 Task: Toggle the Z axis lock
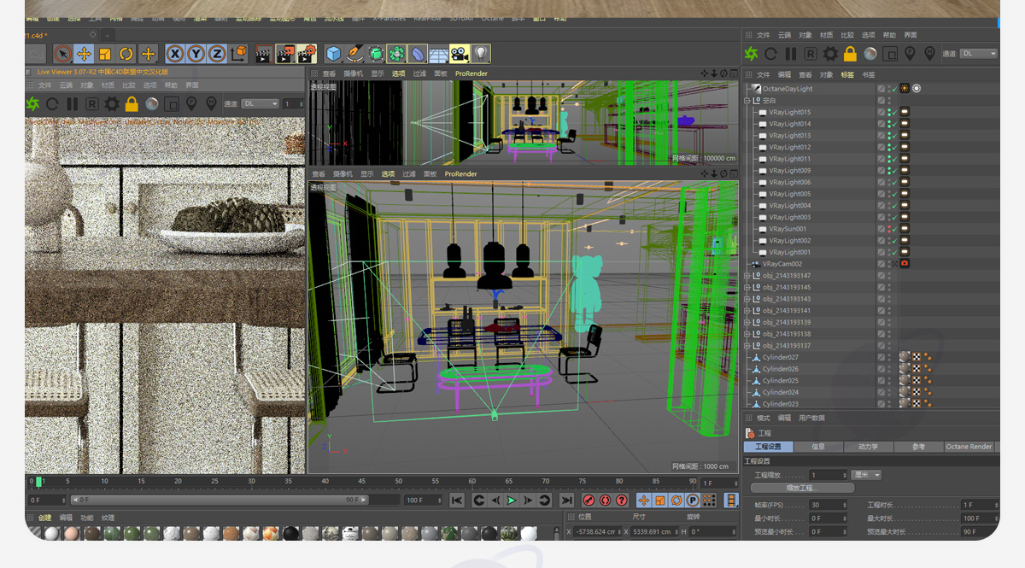[218, 54]
